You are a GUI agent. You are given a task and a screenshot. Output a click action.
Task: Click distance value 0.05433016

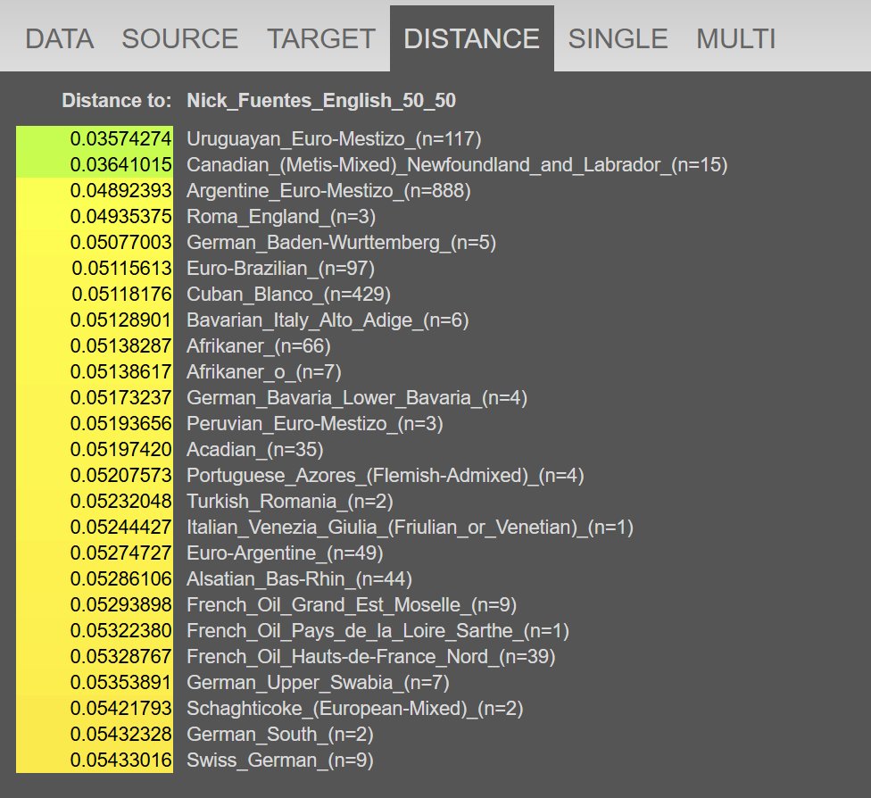click(121, 761)
